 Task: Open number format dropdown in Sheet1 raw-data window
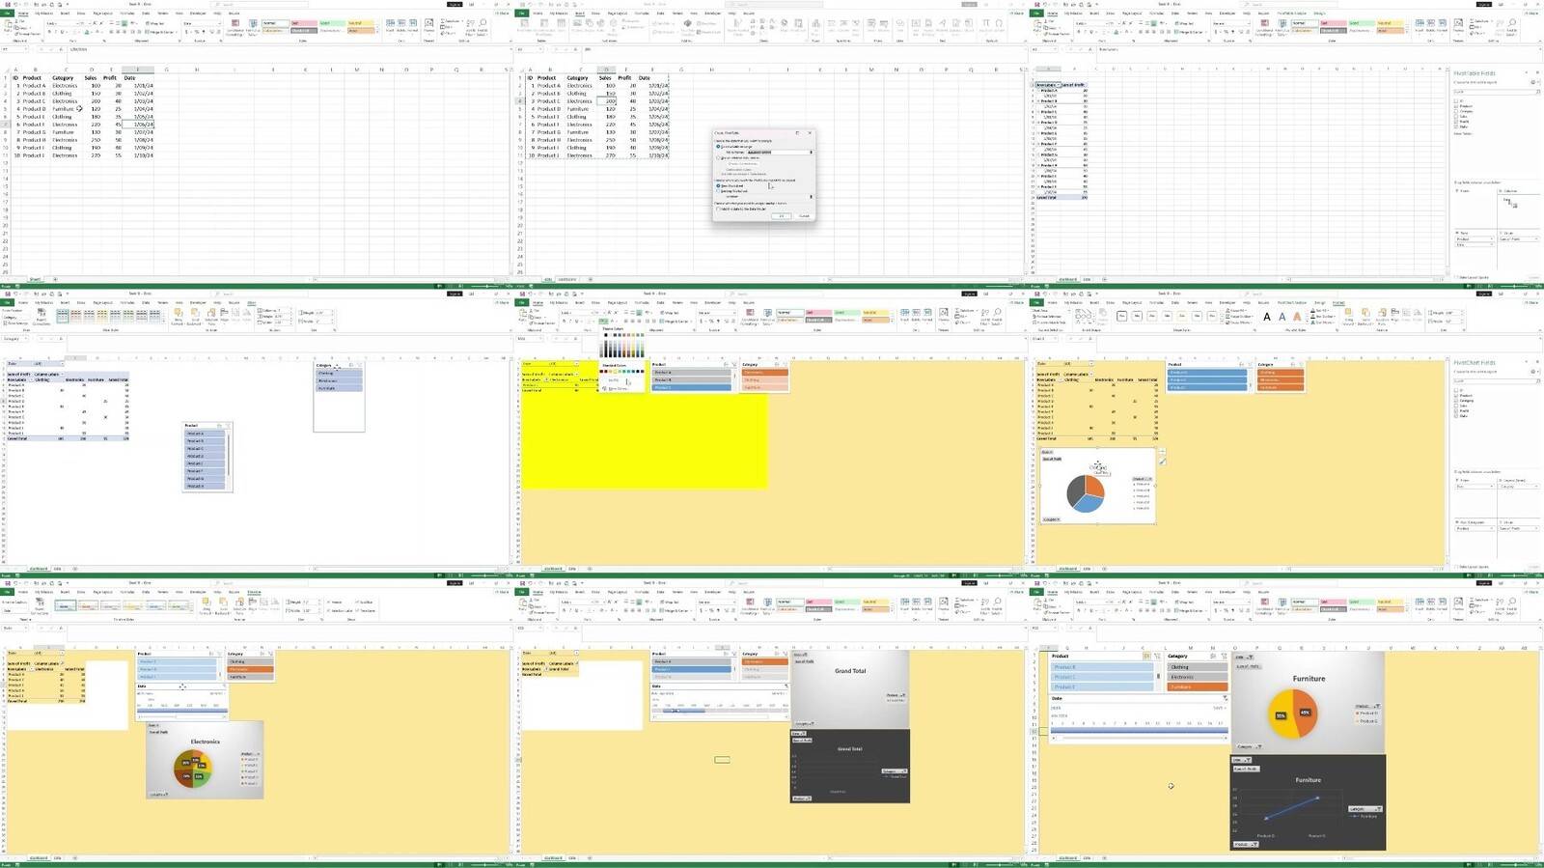220,23
